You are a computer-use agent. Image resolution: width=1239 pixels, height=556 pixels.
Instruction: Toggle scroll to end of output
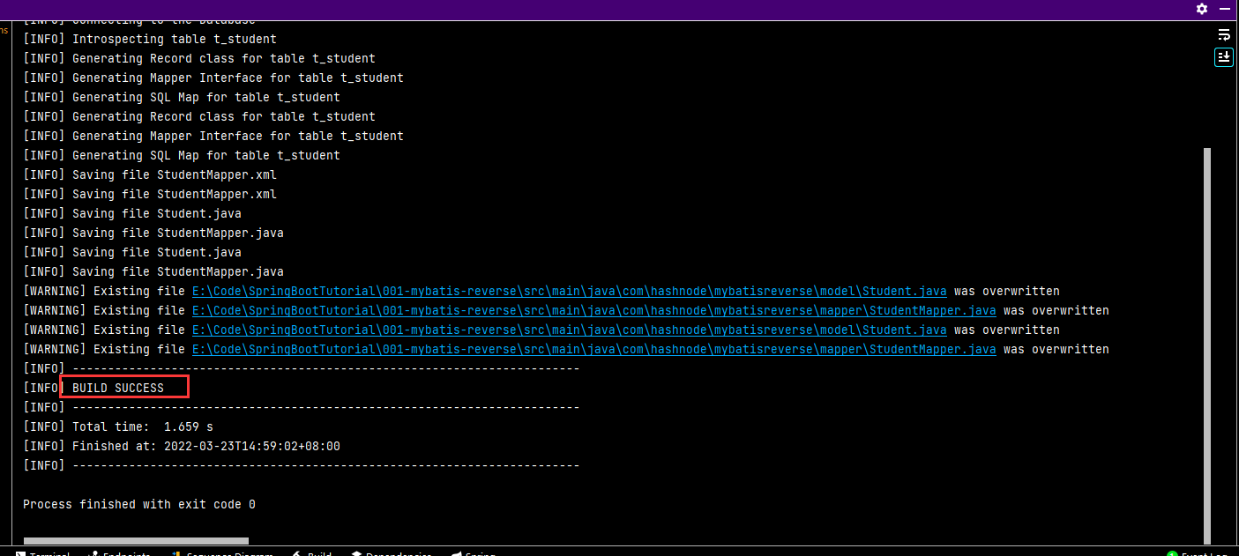pos(1224,57)
